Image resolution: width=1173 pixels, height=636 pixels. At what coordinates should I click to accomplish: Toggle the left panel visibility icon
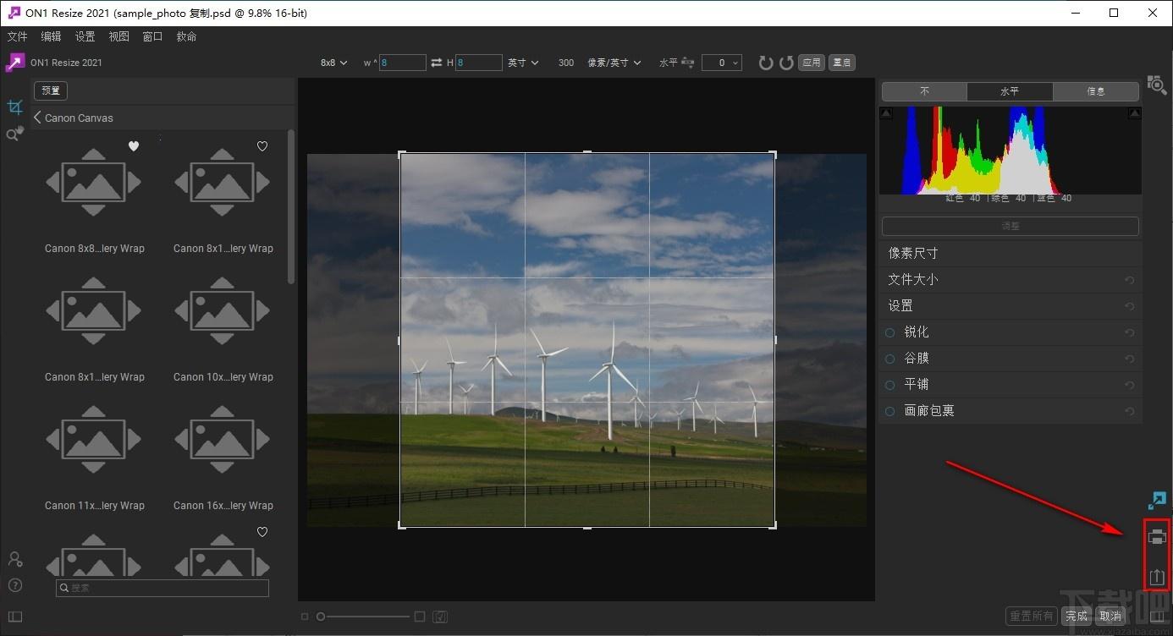coord(14,617)
